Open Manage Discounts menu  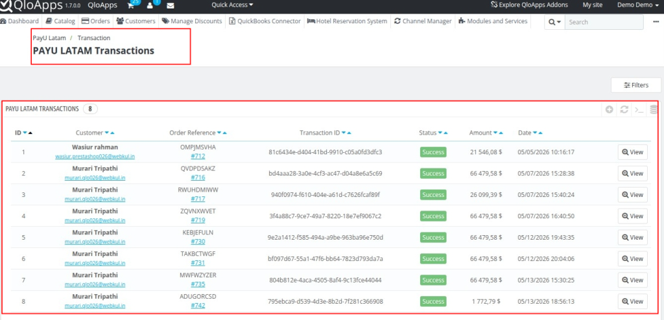pos(192,21)
